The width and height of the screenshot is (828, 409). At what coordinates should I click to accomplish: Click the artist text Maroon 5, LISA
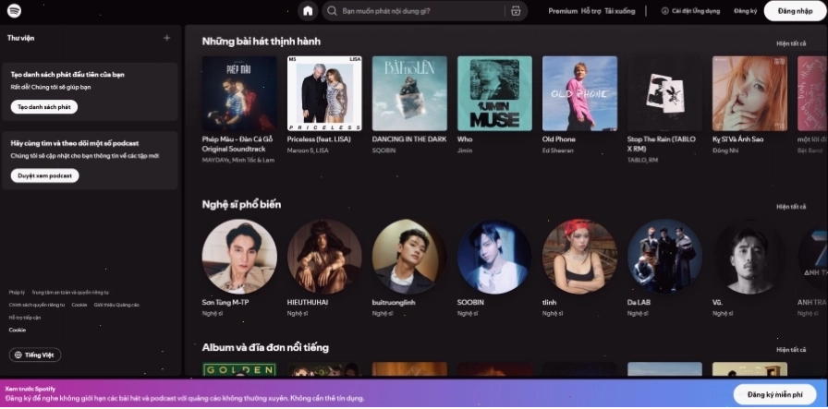[308, 150]
